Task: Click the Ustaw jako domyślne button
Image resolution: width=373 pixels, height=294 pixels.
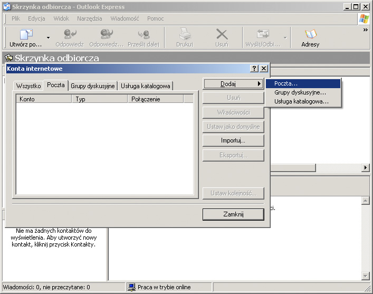Action: (x=233, y=127)
